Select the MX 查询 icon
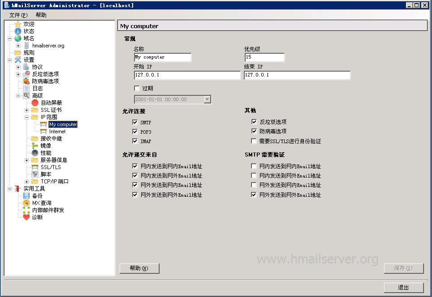This screenshot has height=297, width=432. click(x=26, y=203)
